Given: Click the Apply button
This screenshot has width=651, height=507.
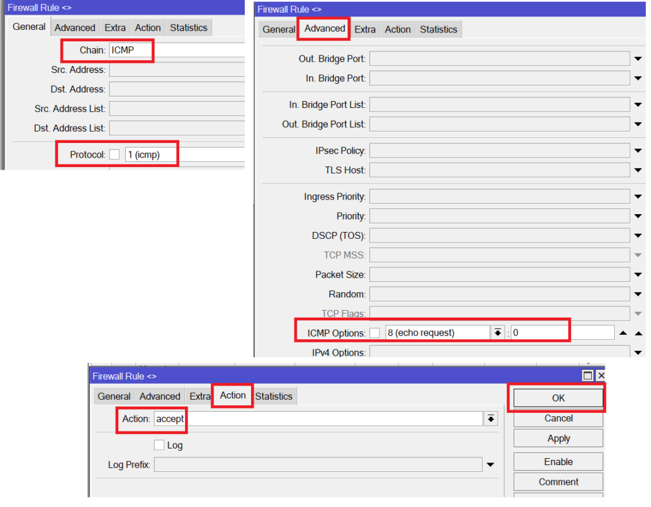Looking at the screenshot, I should click(558, 438).
